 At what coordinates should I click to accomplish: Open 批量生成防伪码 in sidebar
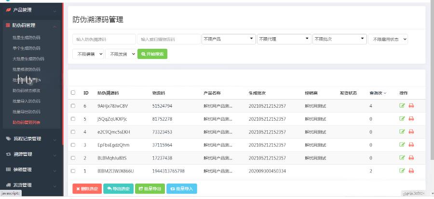click(x=27, y=38)
